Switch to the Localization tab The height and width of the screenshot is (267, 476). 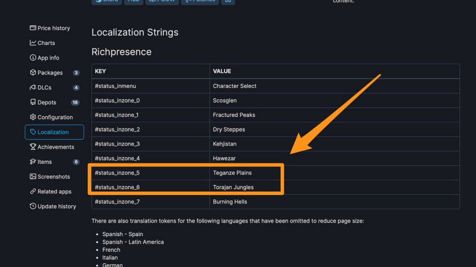click(x=54, y=132)
